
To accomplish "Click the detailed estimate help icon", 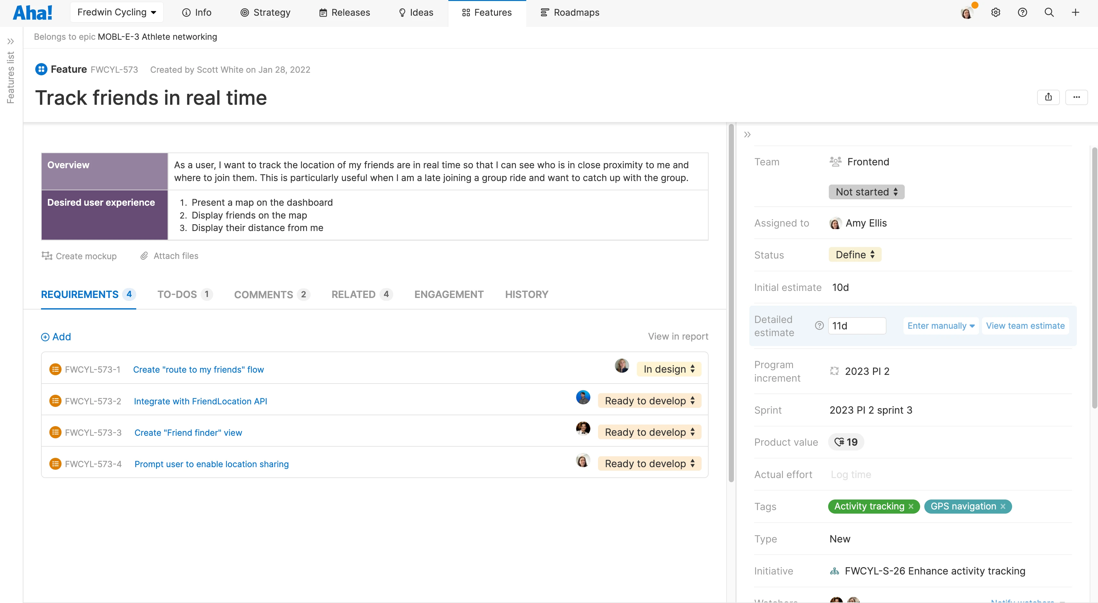I will 819,326.
